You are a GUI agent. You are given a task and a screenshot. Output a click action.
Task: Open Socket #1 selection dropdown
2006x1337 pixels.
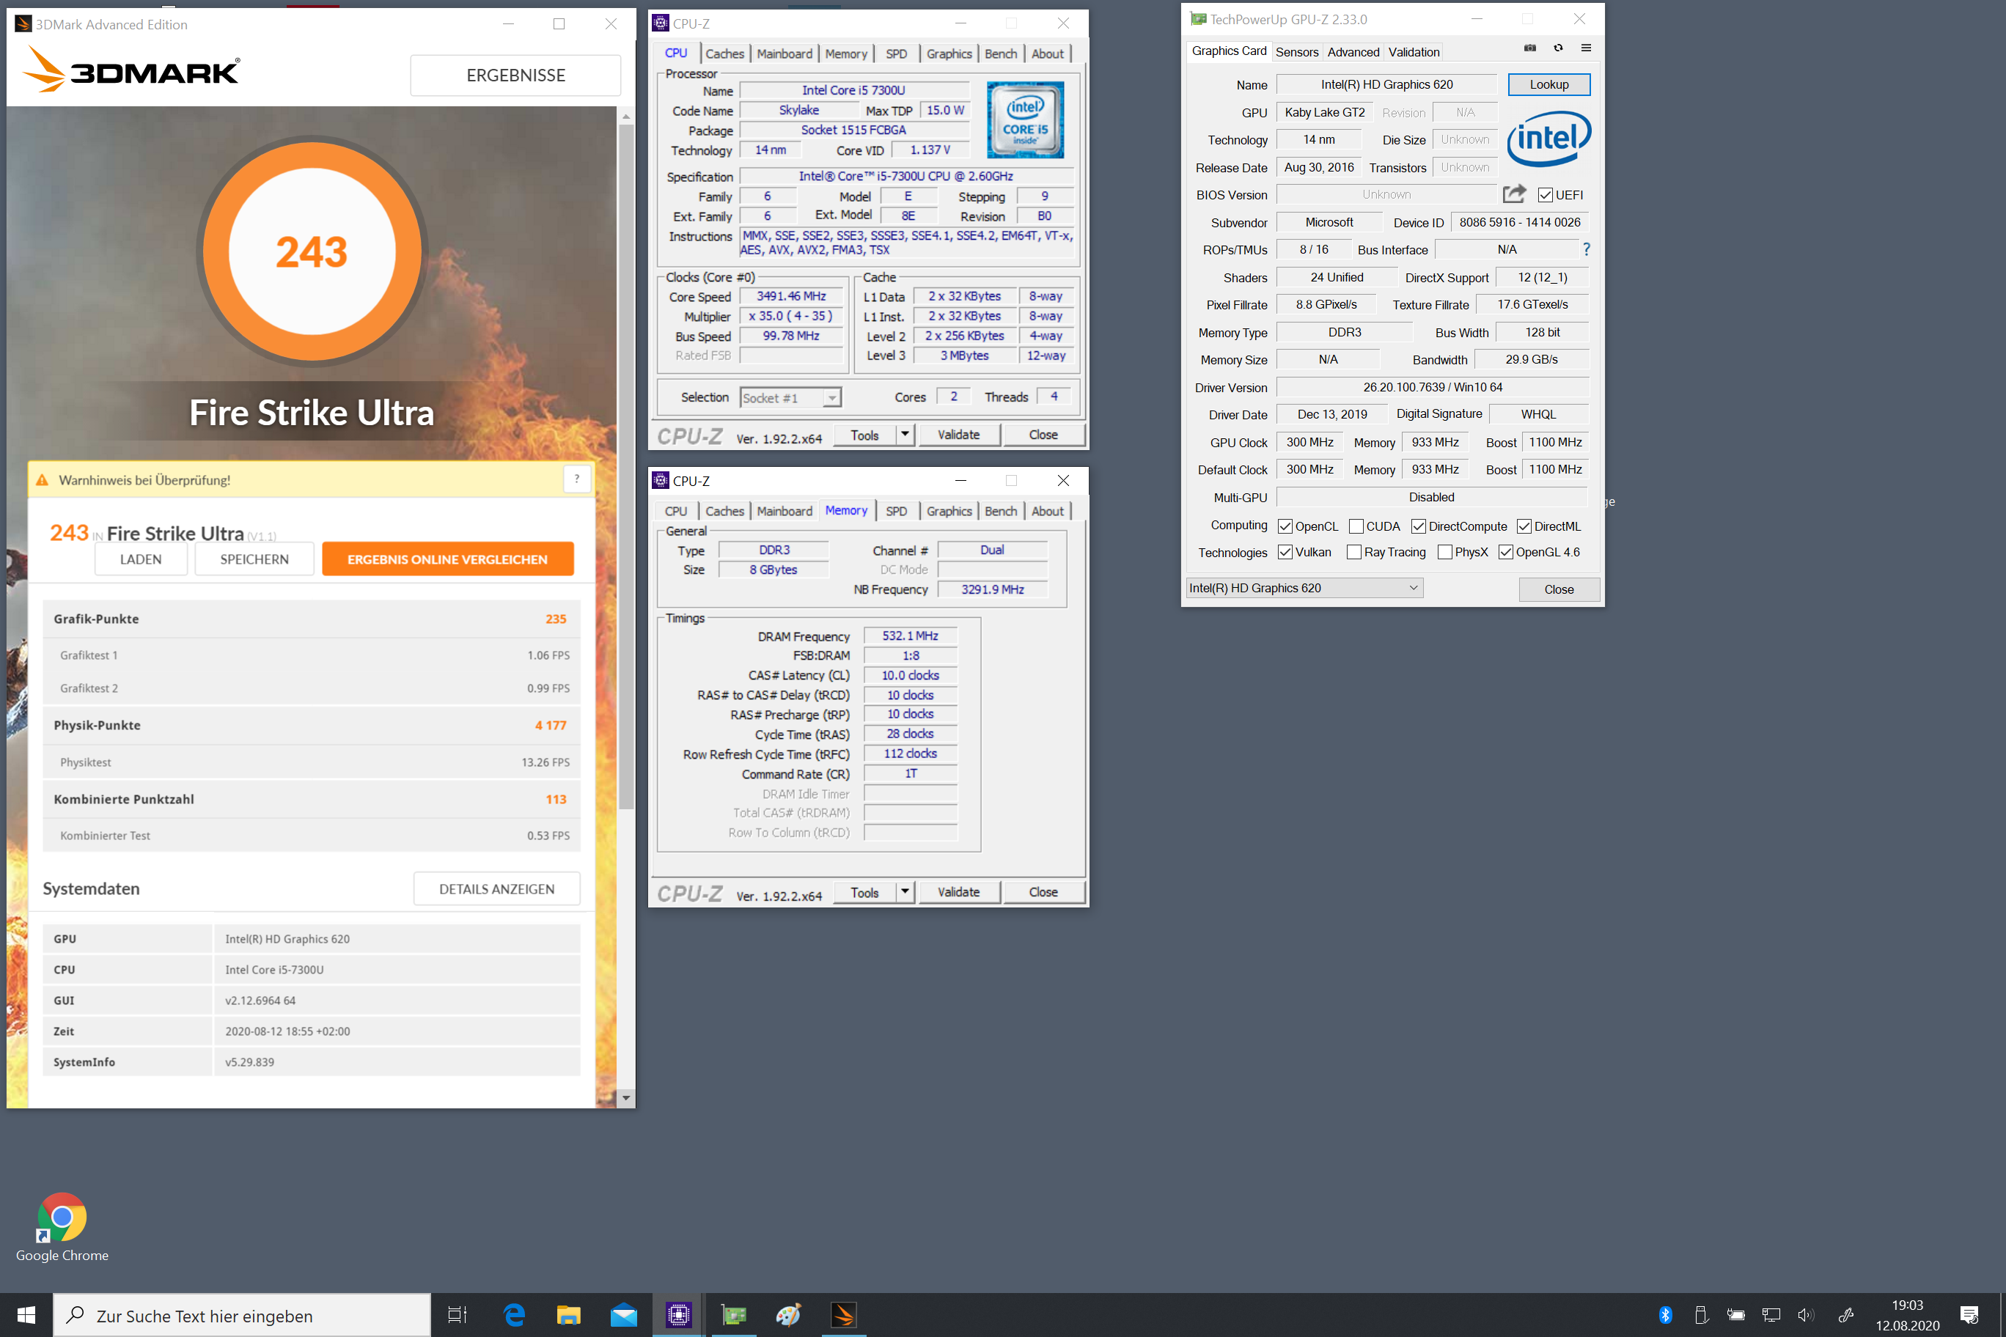tap(790, 397)
